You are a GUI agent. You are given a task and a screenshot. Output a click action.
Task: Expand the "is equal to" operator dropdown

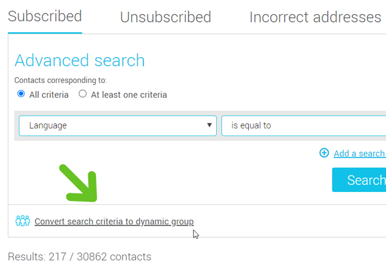click(302, 126)
